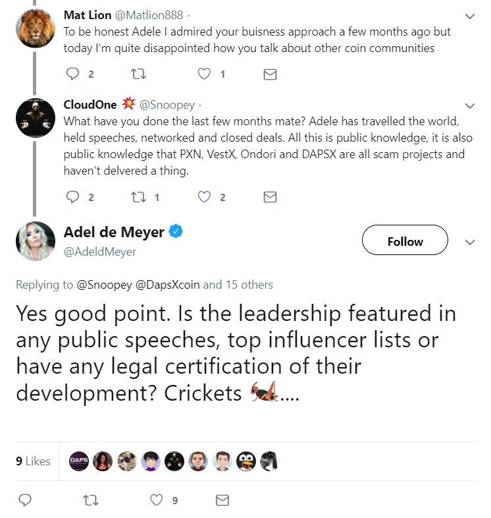Expand options chevron on CloudOne's tweet
This screenshot has width=491, height=518.
470,105
